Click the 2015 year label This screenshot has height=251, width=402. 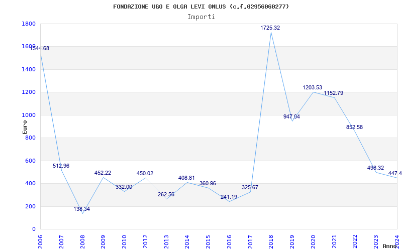[x=209, y=242]
